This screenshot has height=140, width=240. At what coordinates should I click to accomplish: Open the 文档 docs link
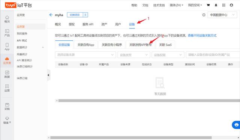pos(145,5)
